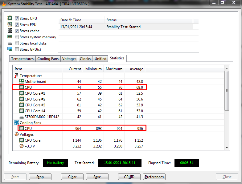This screenshot has width=242, height=184.
Task: Click the lightning icon of +3.3 V row
Action: [22, 146]
